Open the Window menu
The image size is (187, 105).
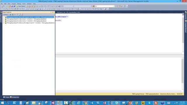click(29, 4)
